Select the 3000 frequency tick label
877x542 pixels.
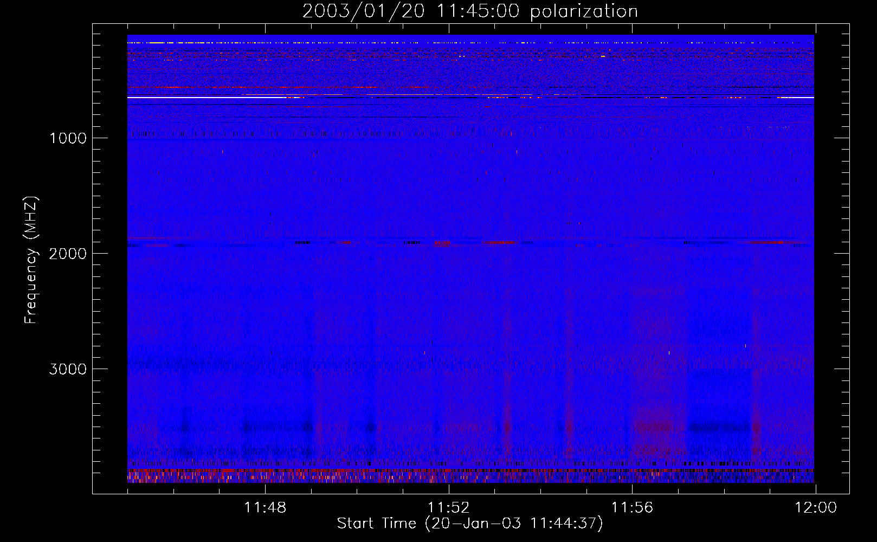coord(68,369)
